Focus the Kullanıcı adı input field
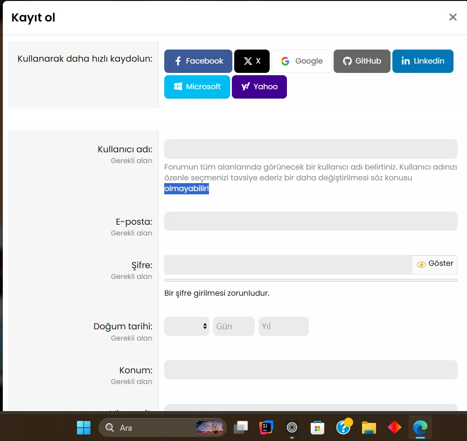Viewport: 467px width, 441px height. pos(311,149)
